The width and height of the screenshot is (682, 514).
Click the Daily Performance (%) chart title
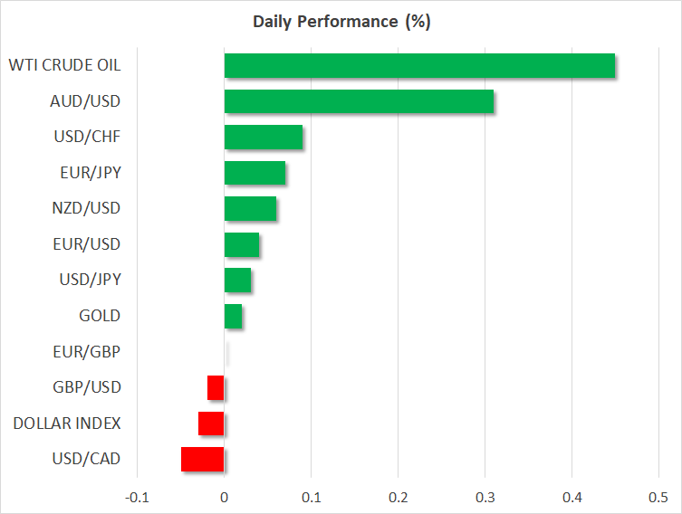[x=341, y=23]
